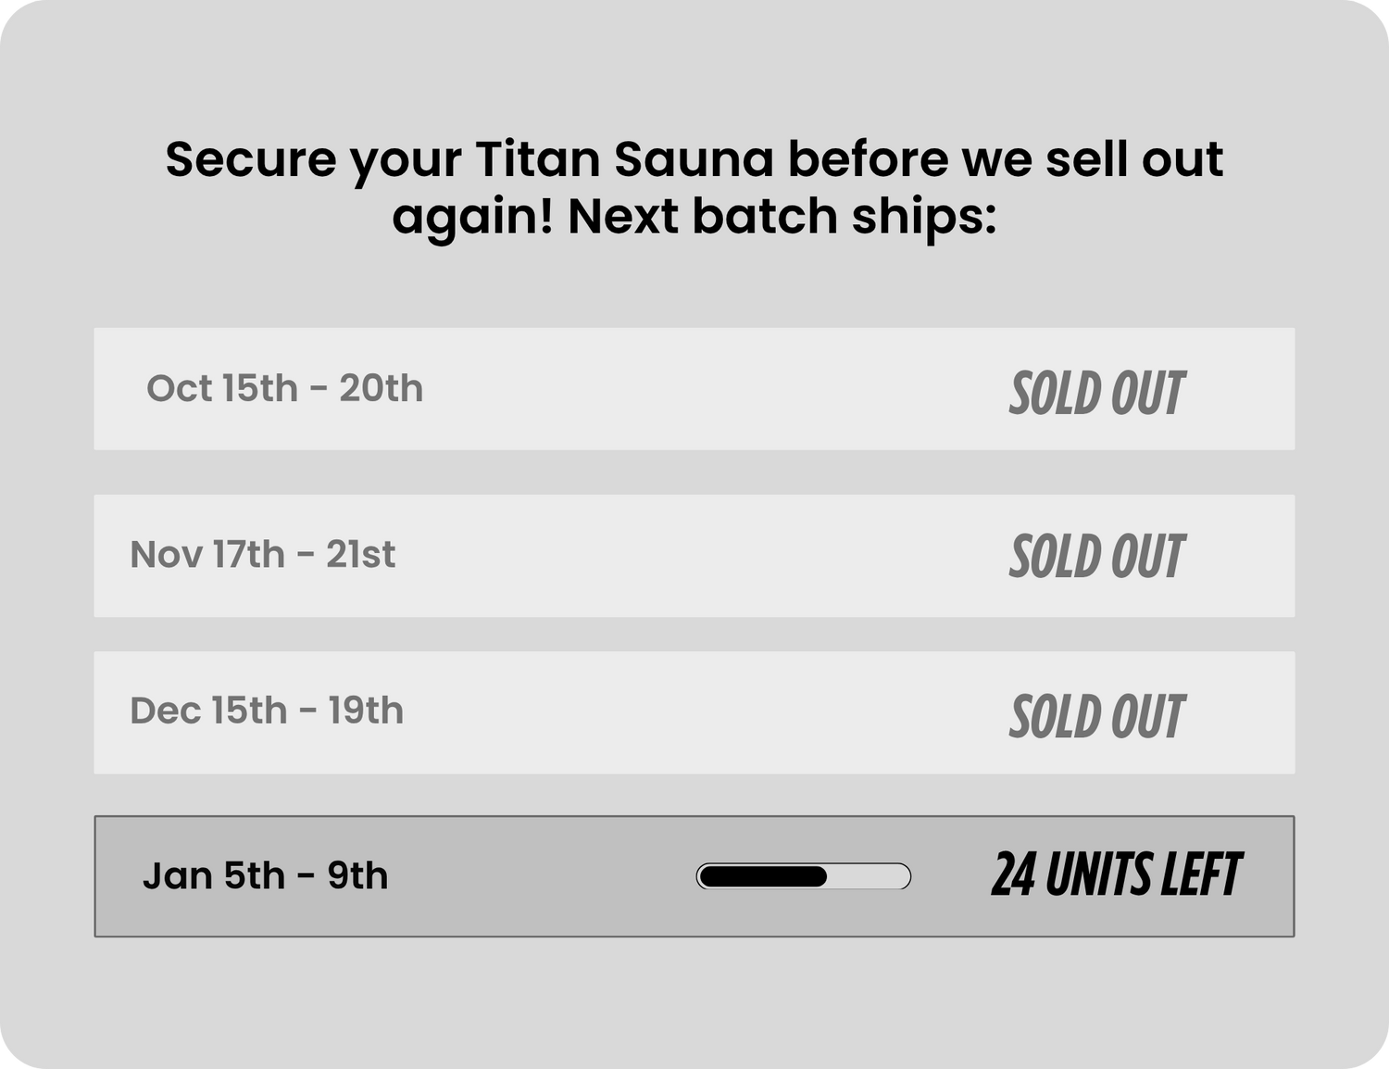Viewport: 1389px width, 1069px height.
Task: Click blank middle of December batch row
Action: pyautogui.click(x=704, y=712)
